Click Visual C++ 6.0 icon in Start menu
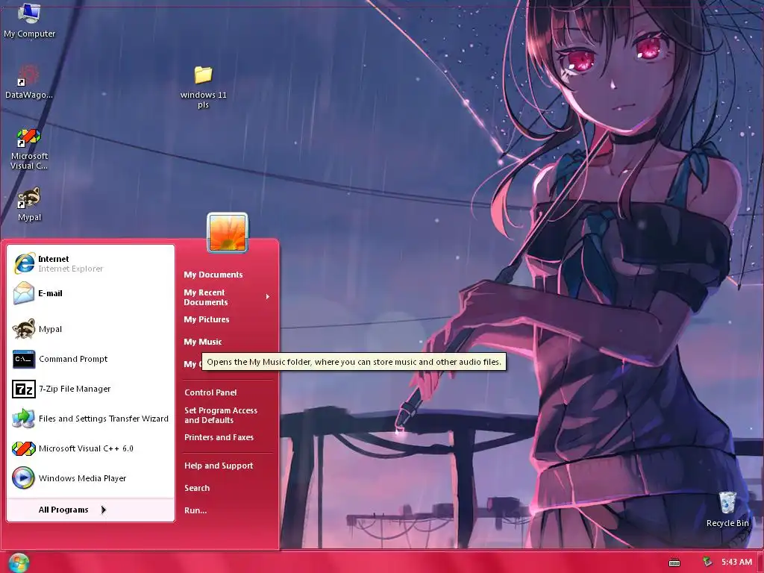This screenshot has height=573, width=764. coord(24,448)
